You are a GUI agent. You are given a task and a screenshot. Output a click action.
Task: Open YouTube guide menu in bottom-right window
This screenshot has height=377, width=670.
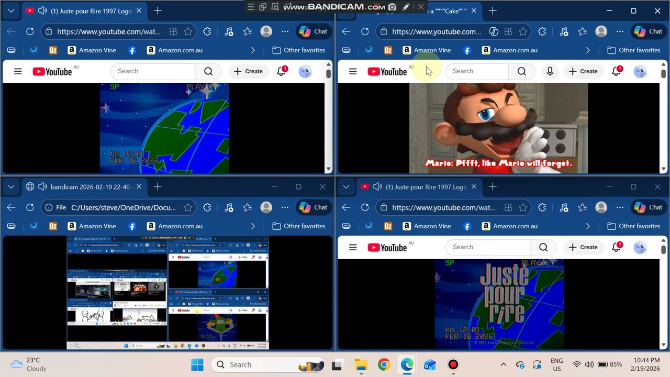(x=353, y=247)
